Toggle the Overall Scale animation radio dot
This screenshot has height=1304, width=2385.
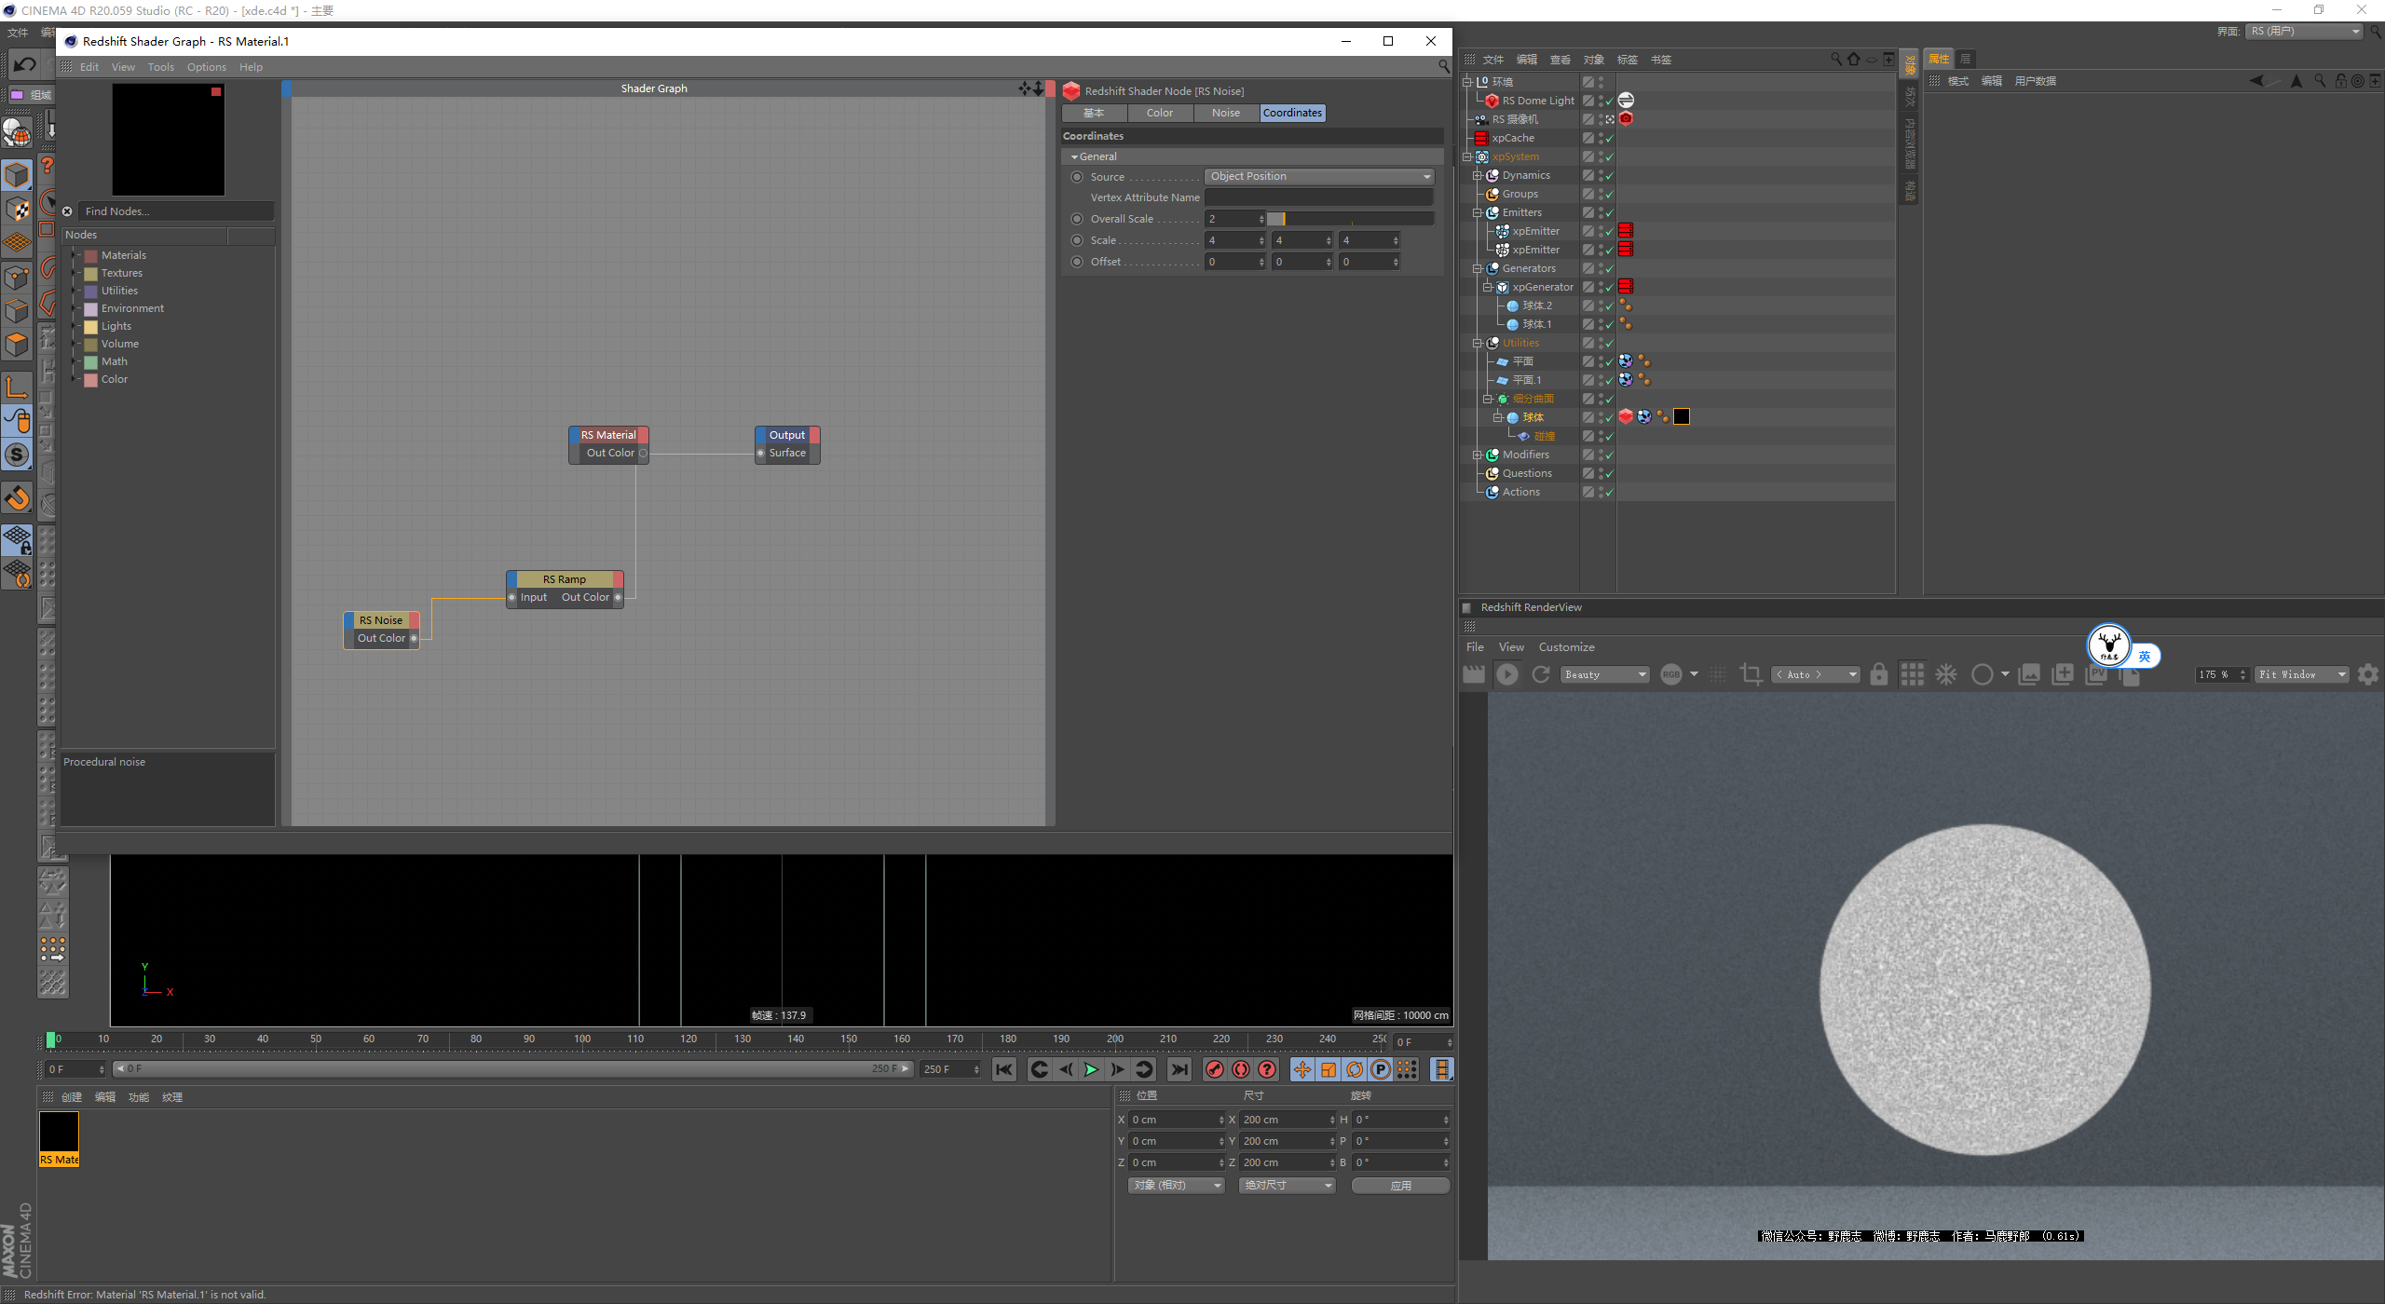pyautogui.click(x=1077, y=219)
